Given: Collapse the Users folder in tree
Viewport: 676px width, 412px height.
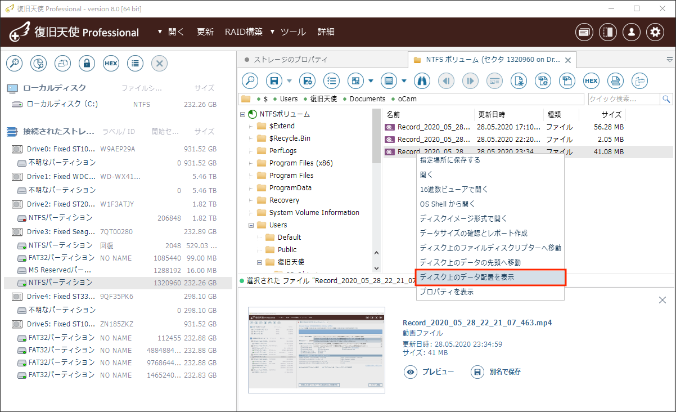Looking at the screenshot, I should pos(251,225).
